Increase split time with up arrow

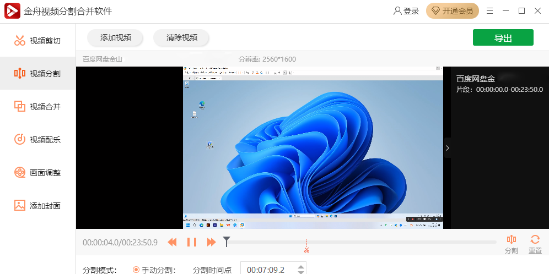[x=301, y=267]
